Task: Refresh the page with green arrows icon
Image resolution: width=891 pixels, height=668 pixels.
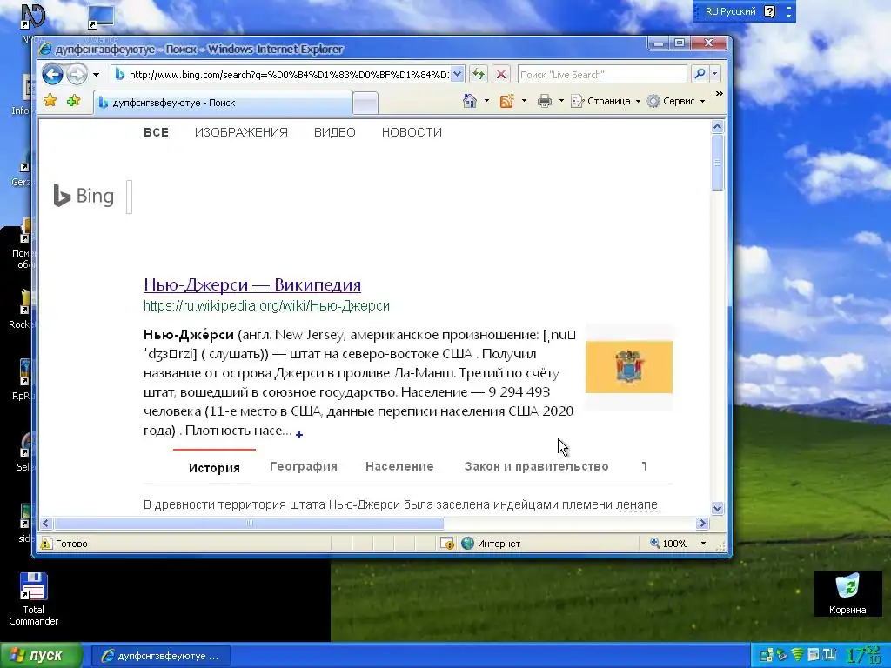Action: click(x=479, y=75)
